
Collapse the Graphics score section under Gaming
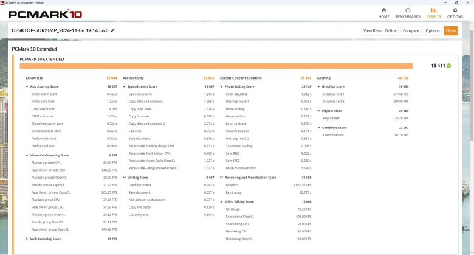tap(318, 86)
